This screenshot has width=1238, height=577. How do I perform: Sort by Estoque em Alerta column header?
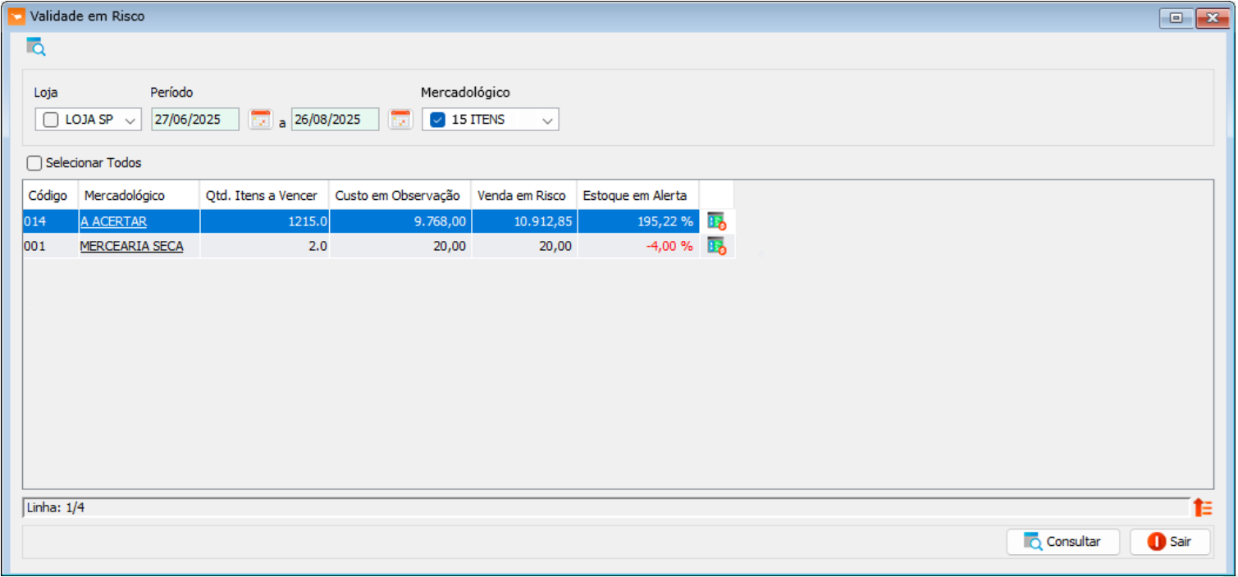634,196
